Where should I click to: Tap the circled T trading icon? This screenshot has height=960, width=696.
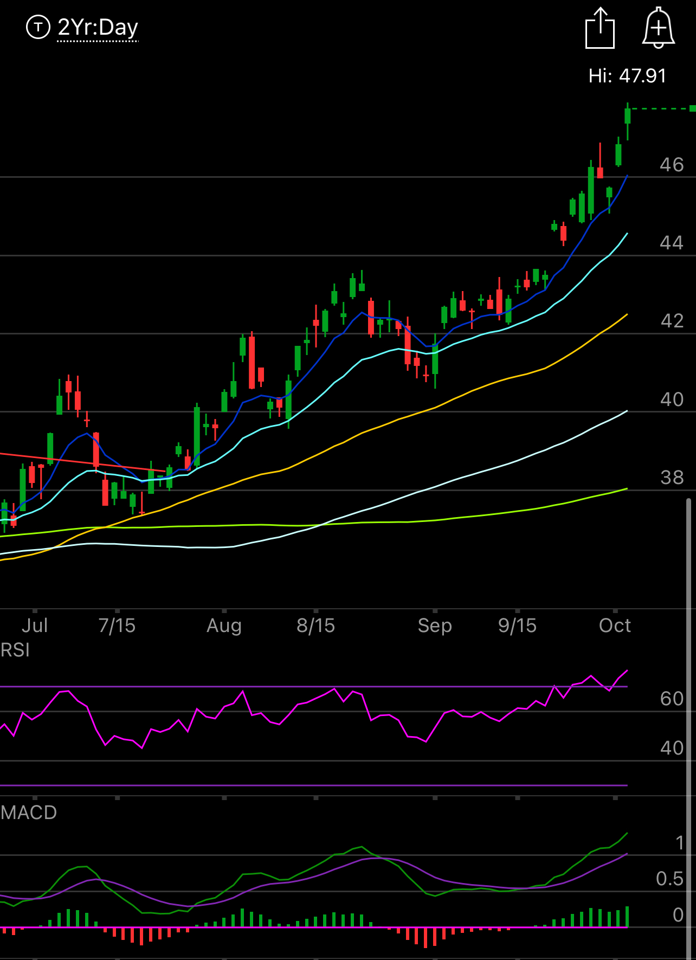pyautogui.click(x=38, y=27)
